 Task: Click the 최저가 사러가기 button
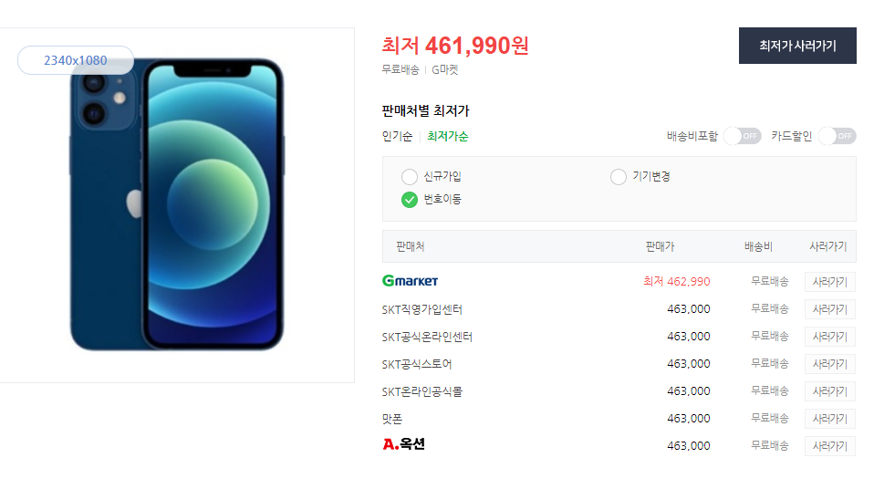(x=797, y=46)
